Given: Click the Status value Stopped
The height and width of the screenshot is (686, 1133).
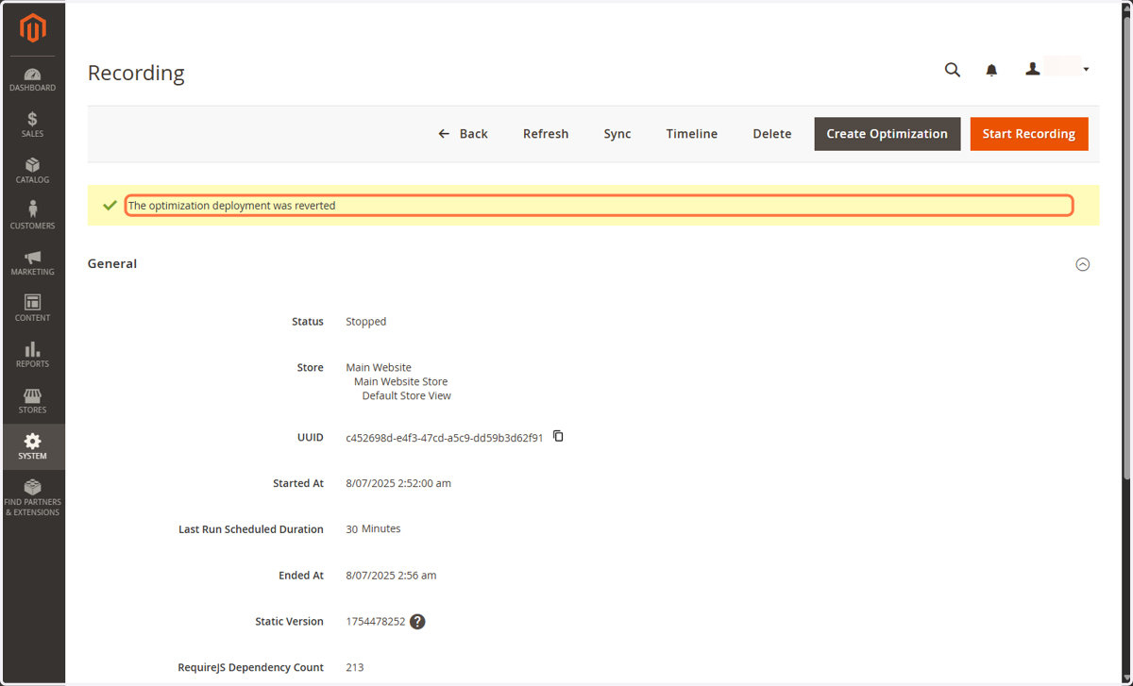Looking at the screenshot, I should click(x=366, y=322).
